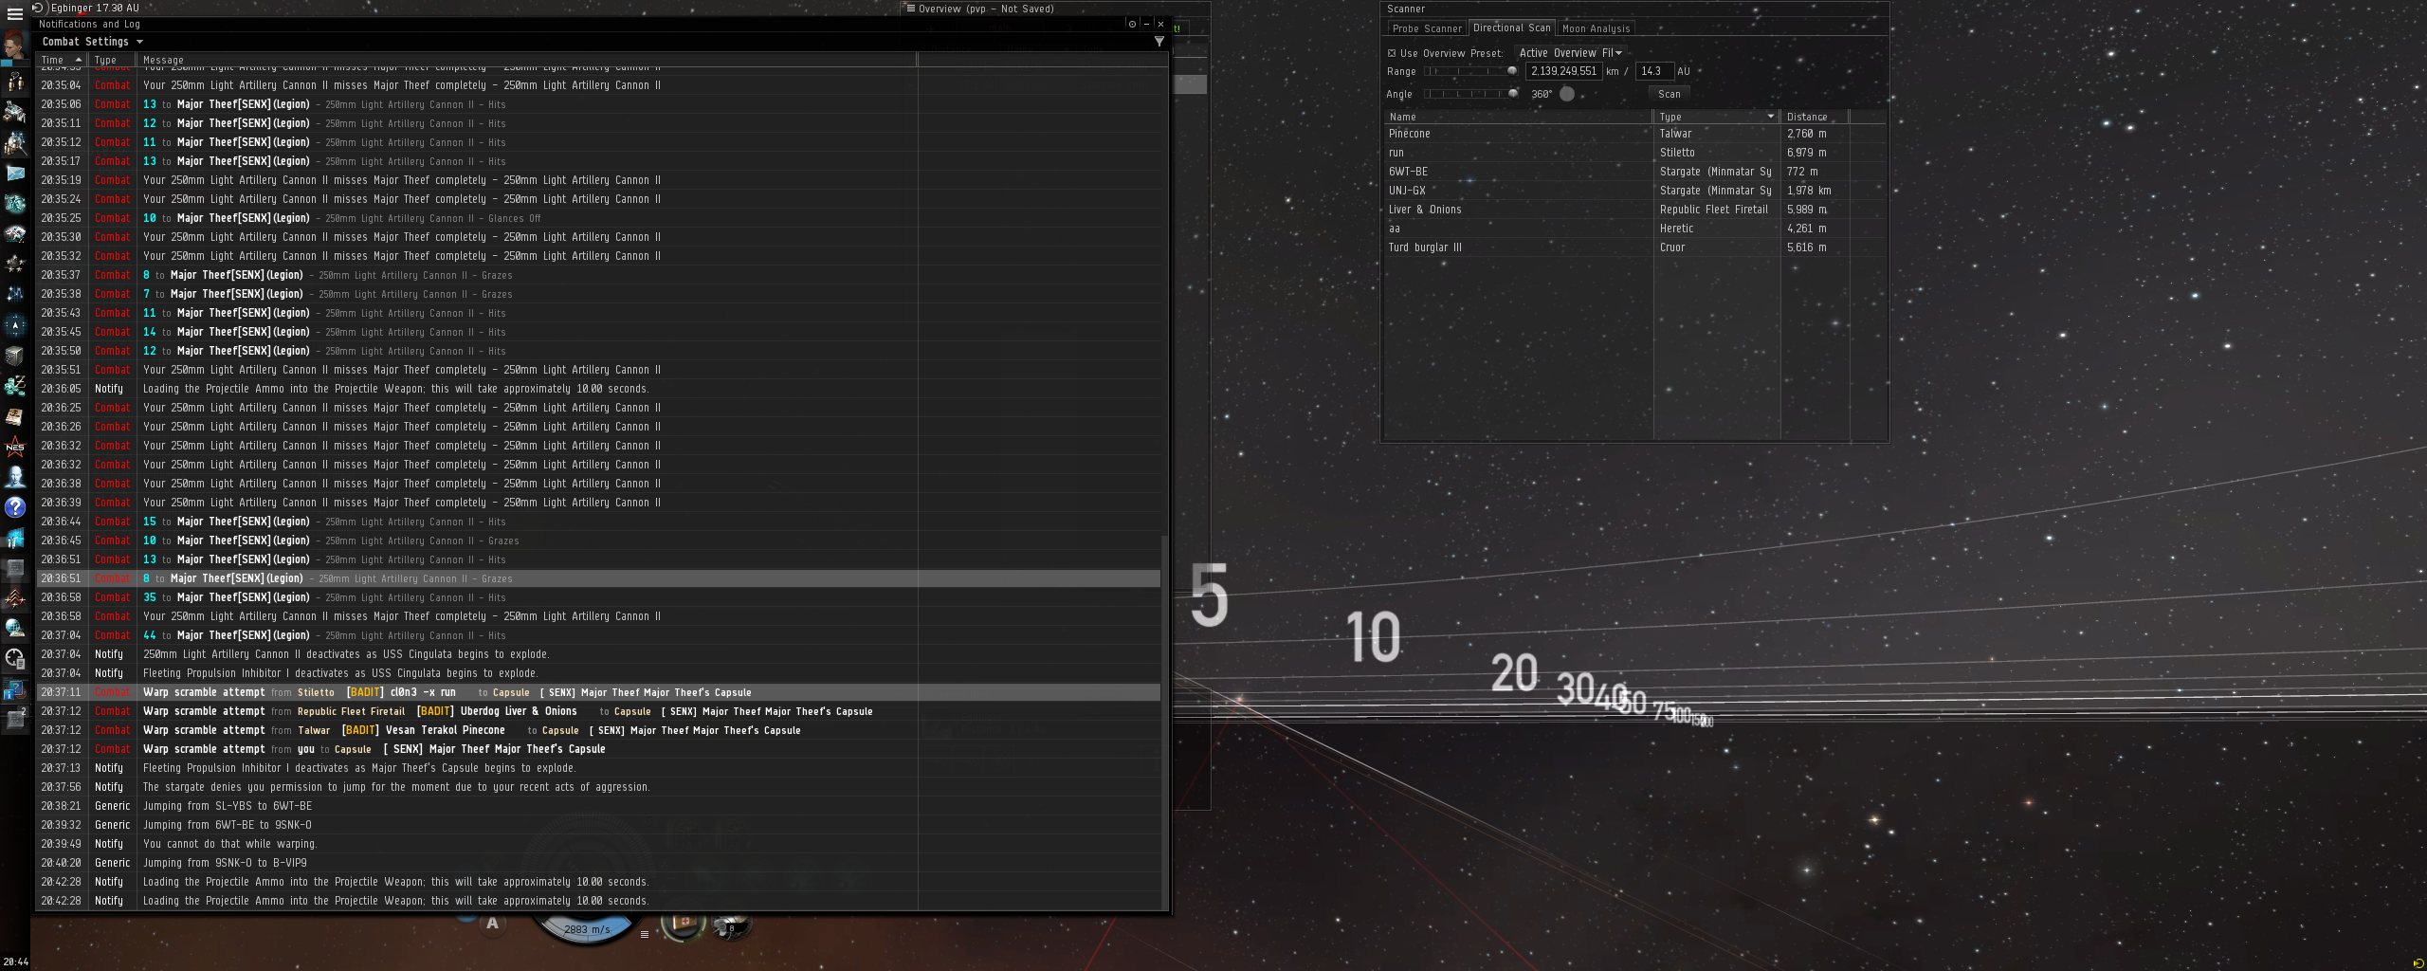Click the Egbinger system name label
The height and width of the screenshot is (971, 2427).
pos(95,8)
